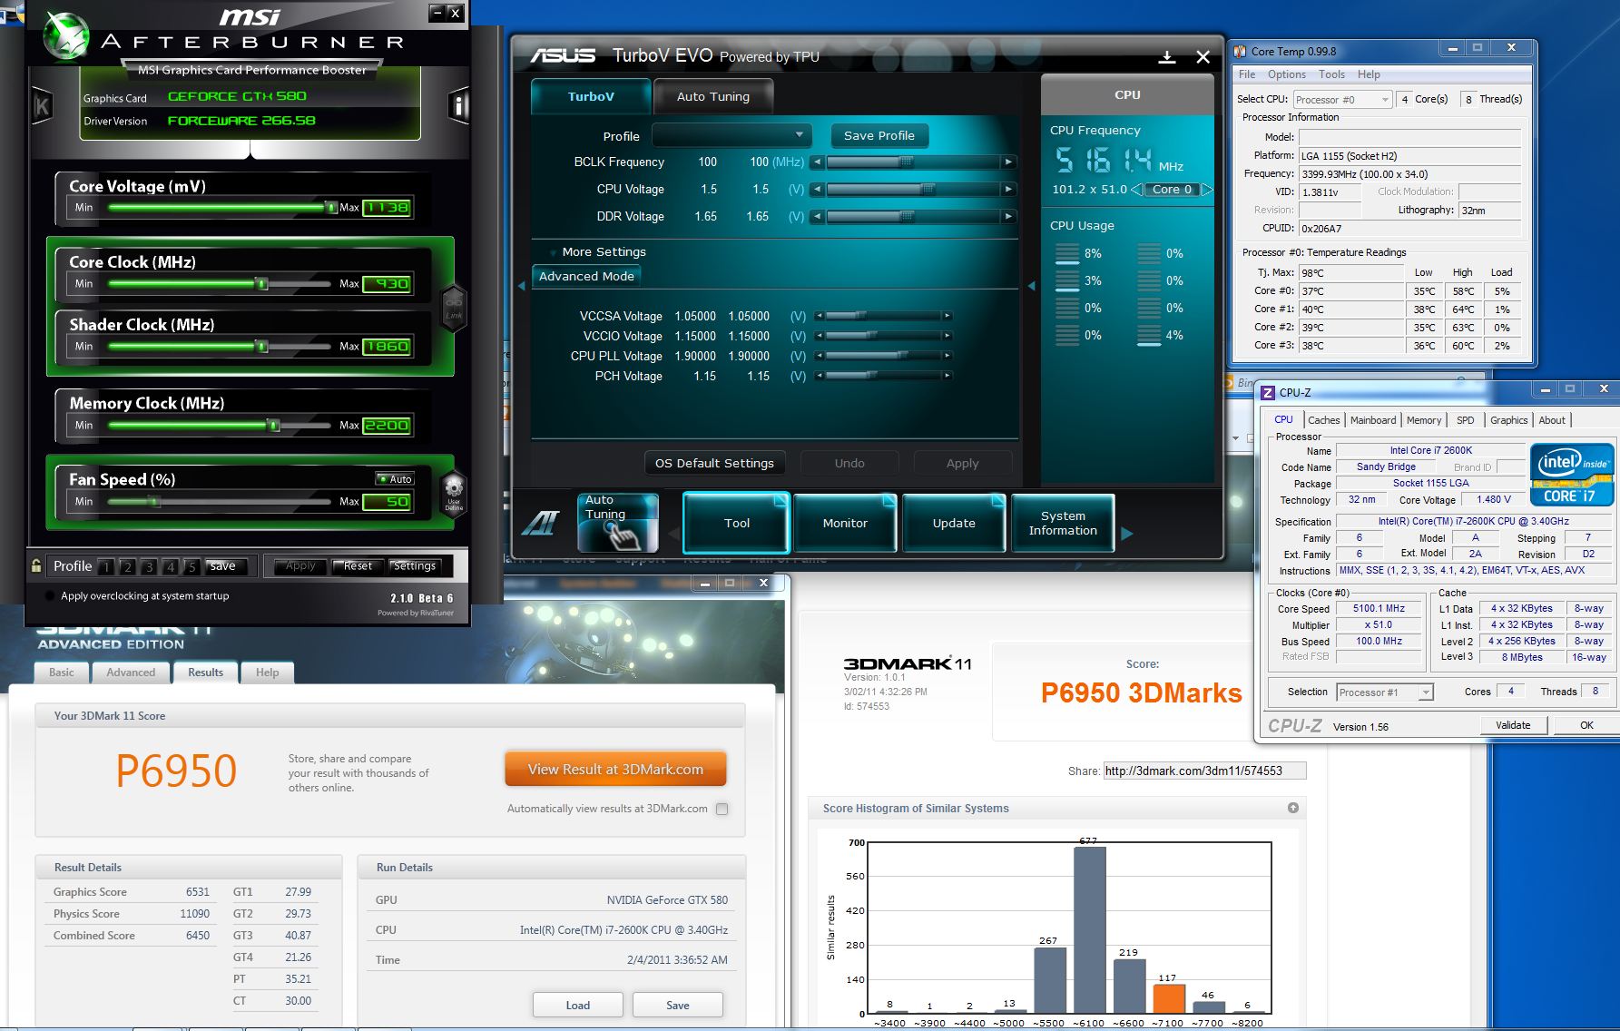Viewport: 1620px width, 1031px height.
Task: Click the Afterburner info "i" button
Action: click(x=459, y=106)
